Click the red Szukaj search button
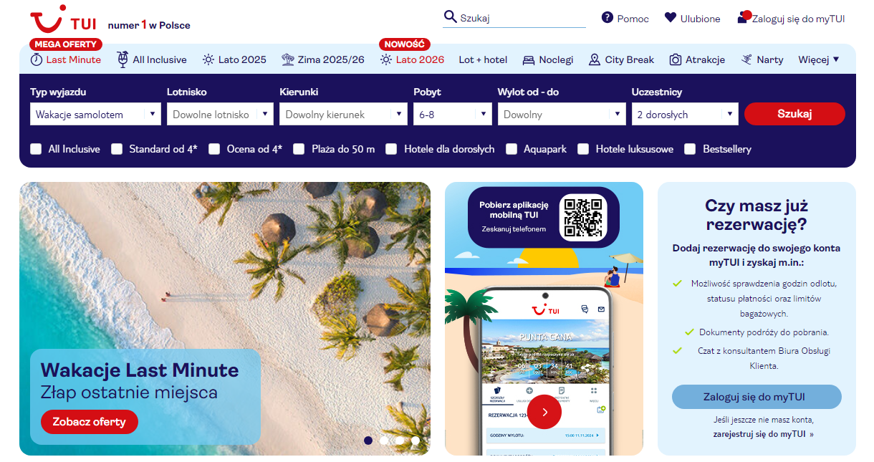The image size is (874, 462). [x=794, y=114]
